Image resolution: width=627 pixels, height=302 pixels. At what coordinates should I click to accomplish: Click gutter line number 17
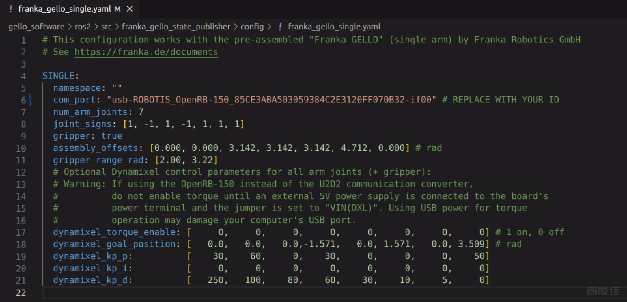pyautogui.click(x=21, y=233)
